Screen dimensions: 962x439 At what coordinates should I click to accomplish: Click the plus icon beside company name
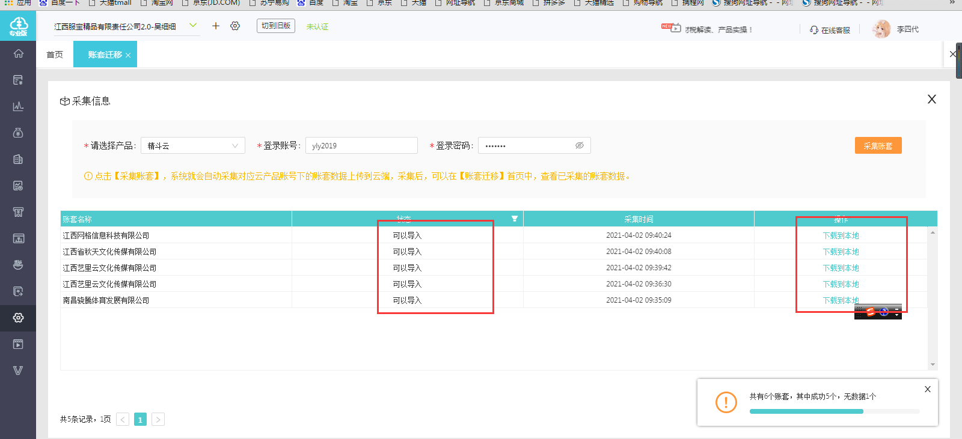click(216, 26)
